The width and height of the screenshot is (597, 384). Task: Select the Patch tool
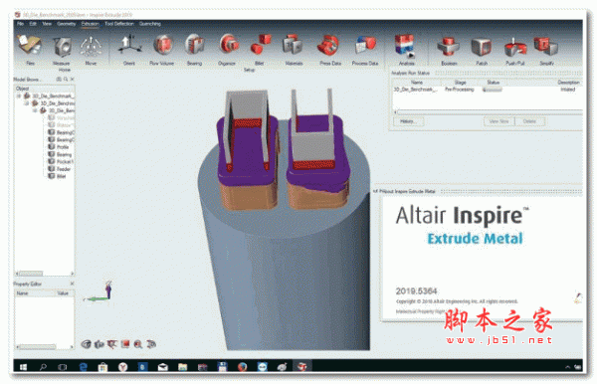pyautogui.click(x=482, y=47)
